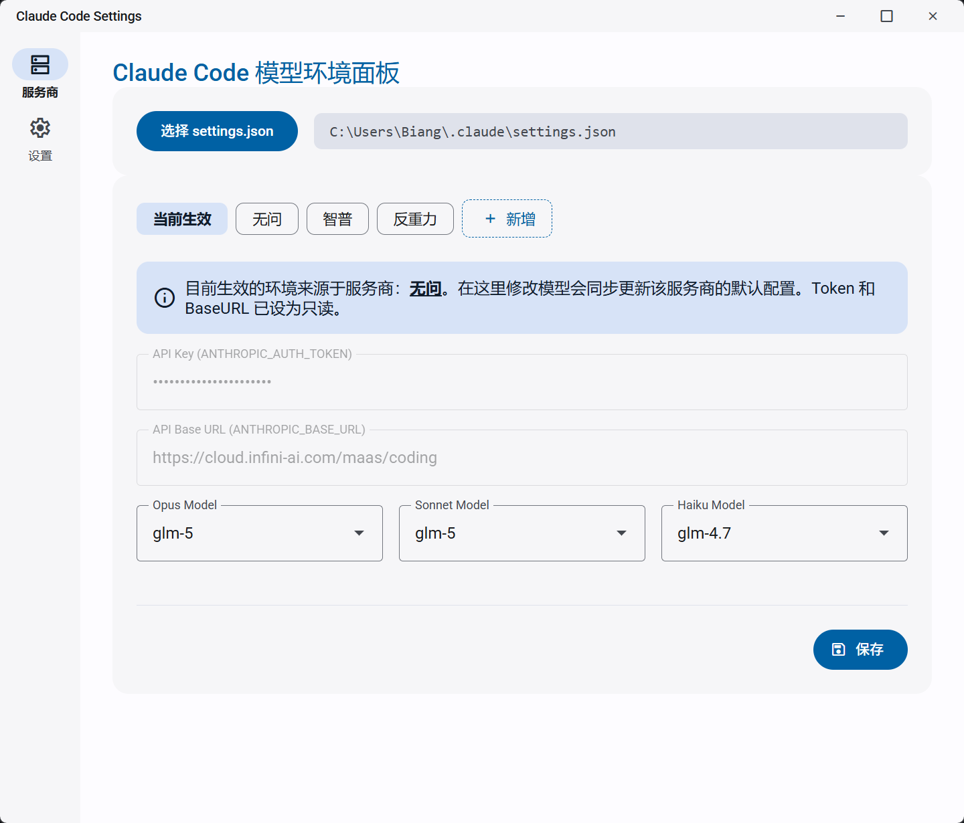Click the settings.json file path field

click(611, 131)
